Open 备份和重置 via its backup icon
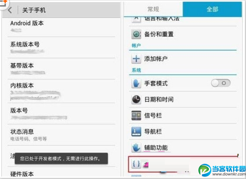The image size is (246, 179). 136,34
